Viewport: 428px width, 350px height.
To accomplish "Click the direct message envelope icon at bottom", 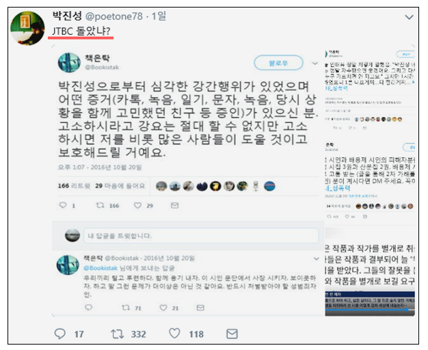I will coord(232,334).
